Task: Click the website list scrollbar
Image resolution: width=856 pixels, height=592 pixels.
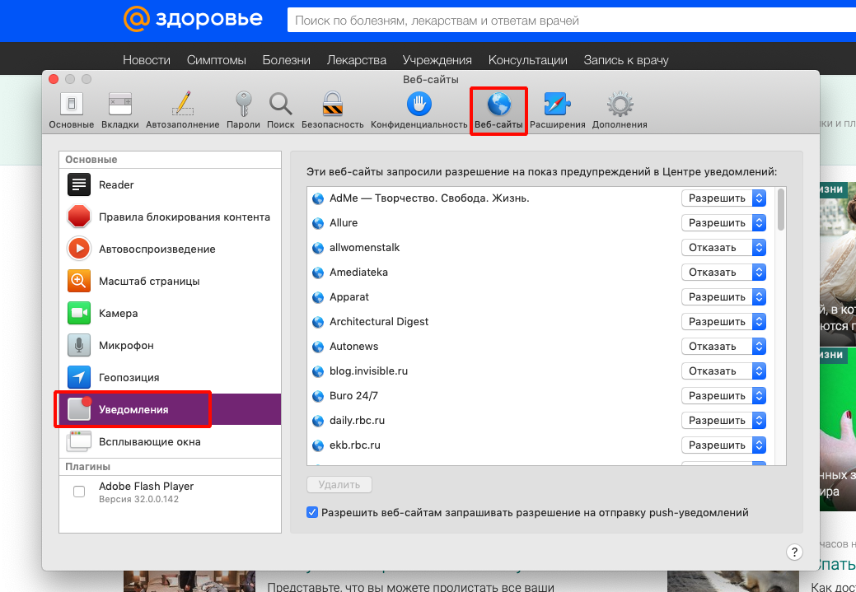Action: click(x=781, y=209)
